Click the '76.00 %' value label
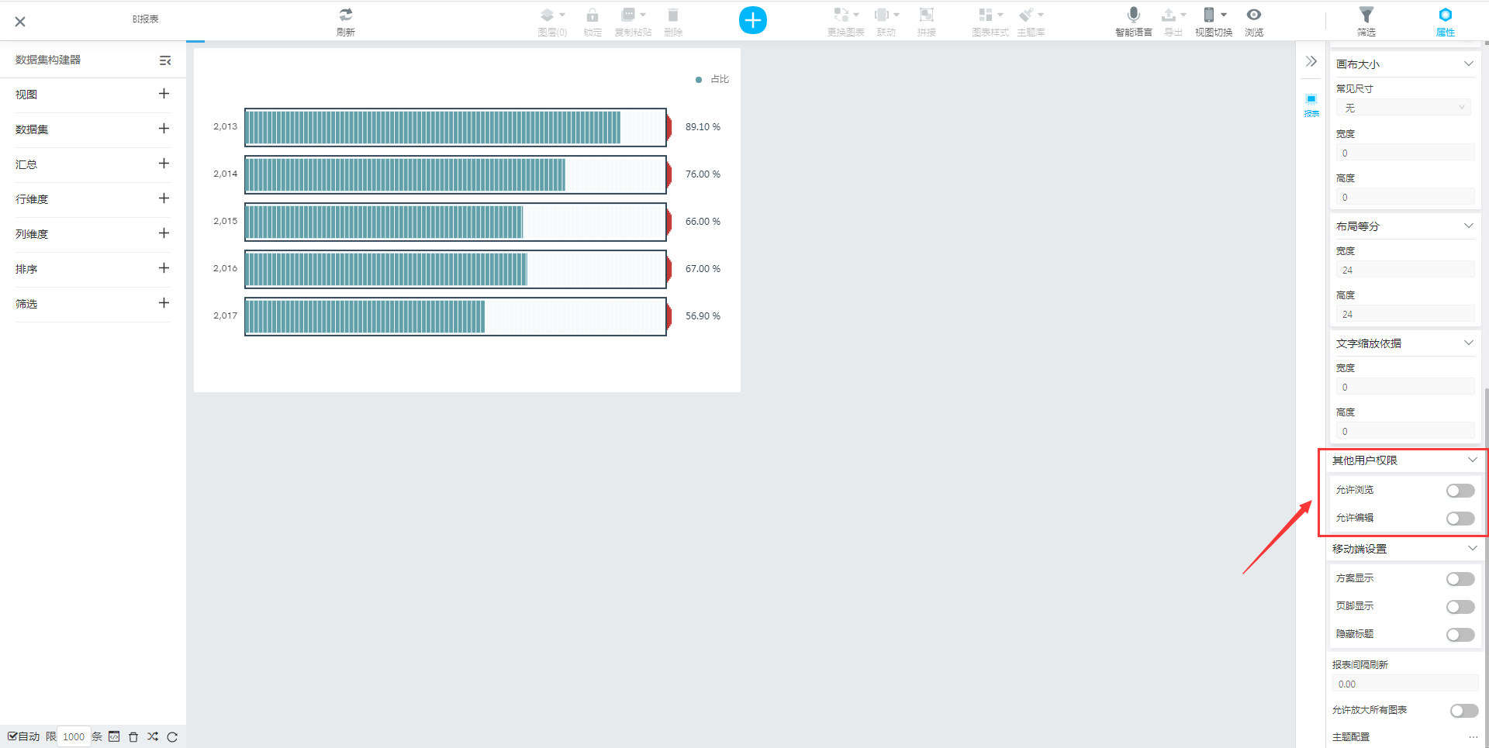 (x=703, y=174)
